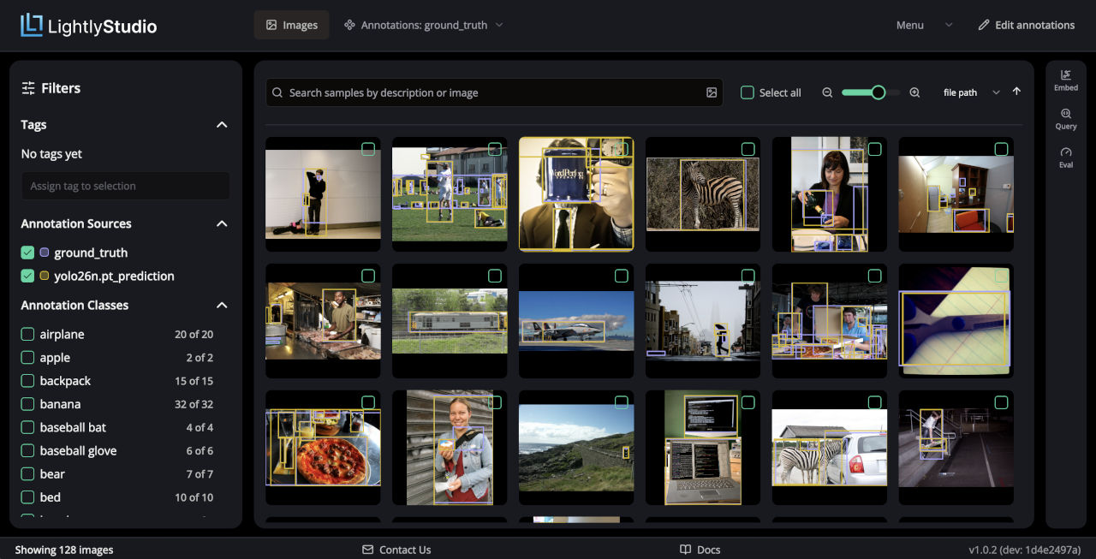Screen dimensions: 1096x559
Task: Uncheck the ground_truth annotation source
Action: pyautogui.click(x=27, y=253)
